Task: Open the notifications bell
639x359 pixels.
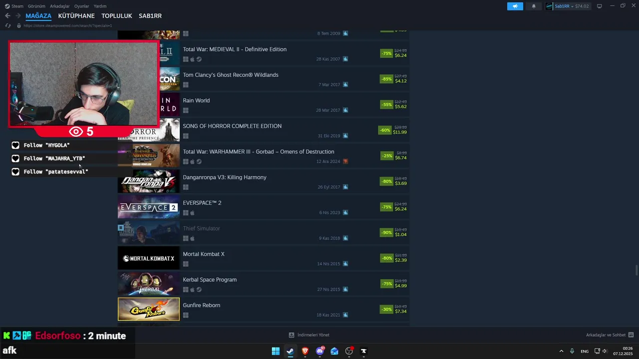Action: [x=534, y=6]
